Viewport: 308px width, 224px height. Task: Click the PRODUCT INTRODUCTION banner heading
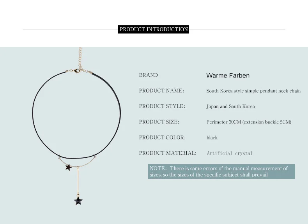click(x=153, y=29)
